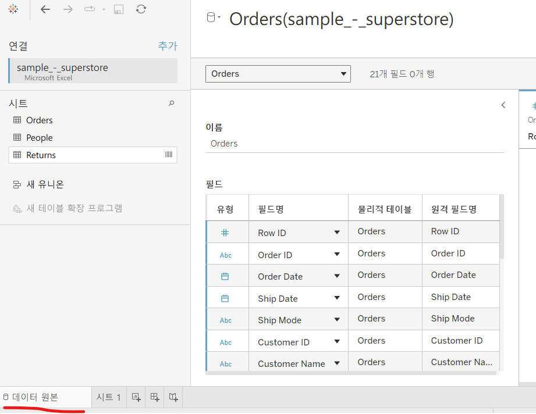Open the Row ID field dropdown arrow
Screen dimensions: 536x414
point(337,232)
